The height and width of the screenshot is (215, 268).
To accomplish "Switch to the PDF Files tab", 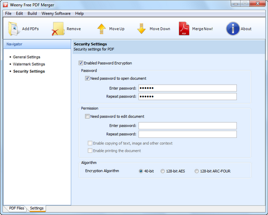I will (17, 208).
